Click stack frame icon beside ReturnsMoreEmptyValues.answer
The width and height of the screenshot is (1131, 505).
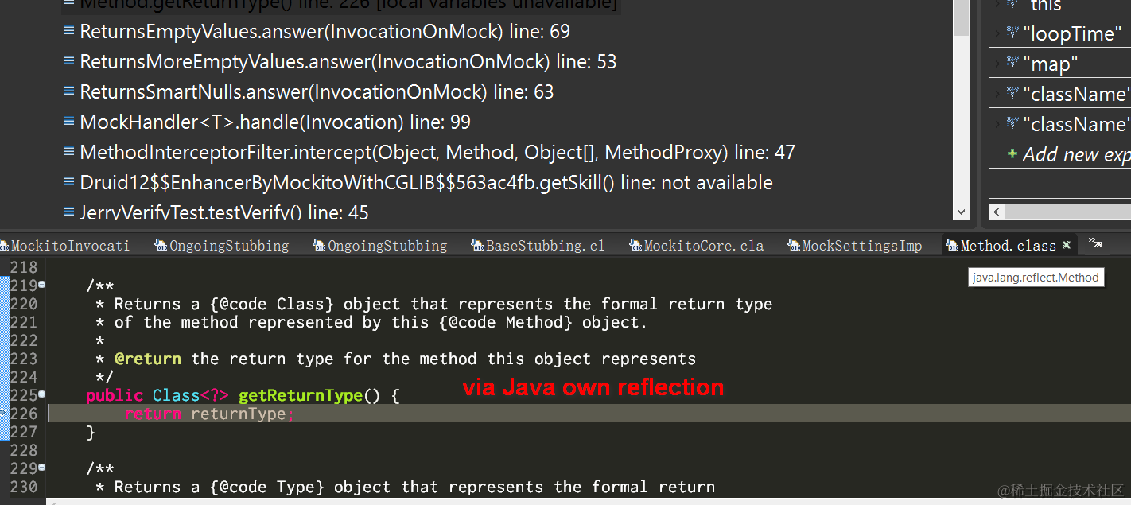(69, 61)
